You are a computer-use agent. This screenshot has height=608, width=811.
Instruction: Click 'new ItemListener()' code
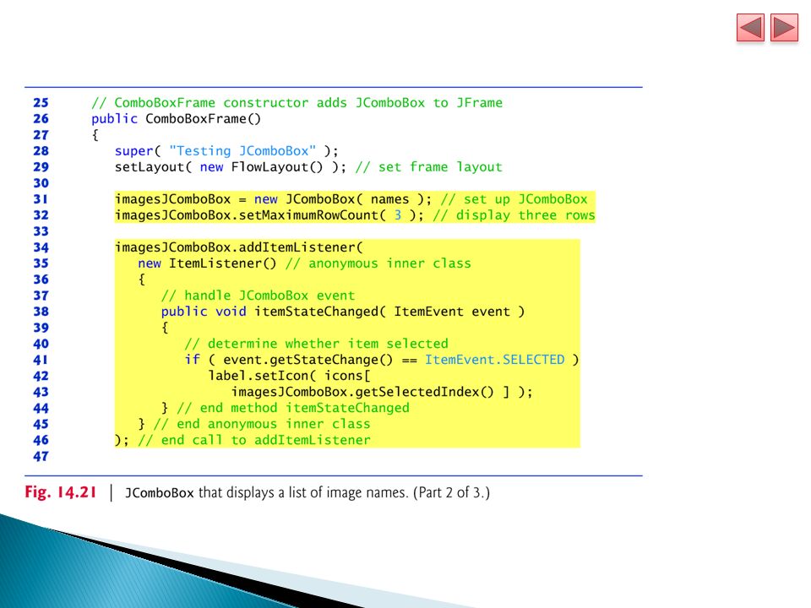(x=208, y=263)
